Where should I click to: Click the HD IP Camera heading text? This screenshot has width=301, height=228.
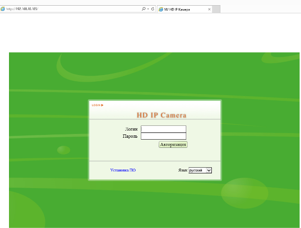coord(162,115)
